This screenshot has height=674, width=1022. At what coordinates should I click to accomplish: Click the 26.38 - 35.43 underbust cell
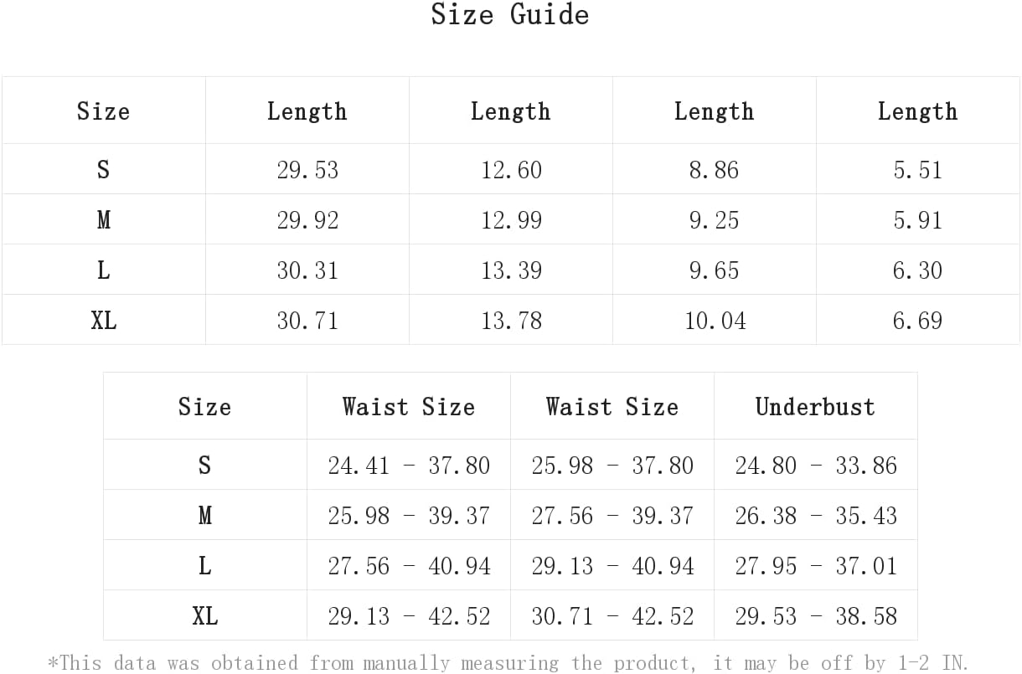816,516
